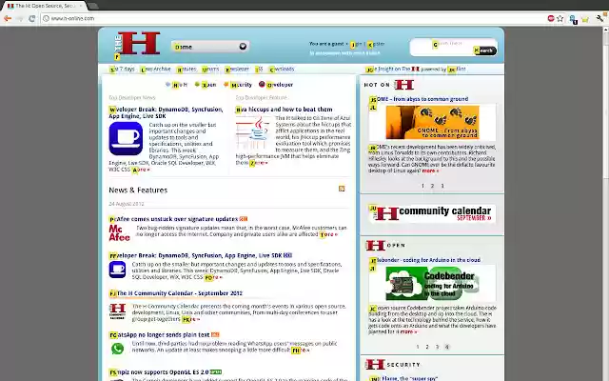Image resolution: width=609 pixels, height=381 pixels.
Task: Click the Codebender green banner thumbnail
Action: coord(432,284)
